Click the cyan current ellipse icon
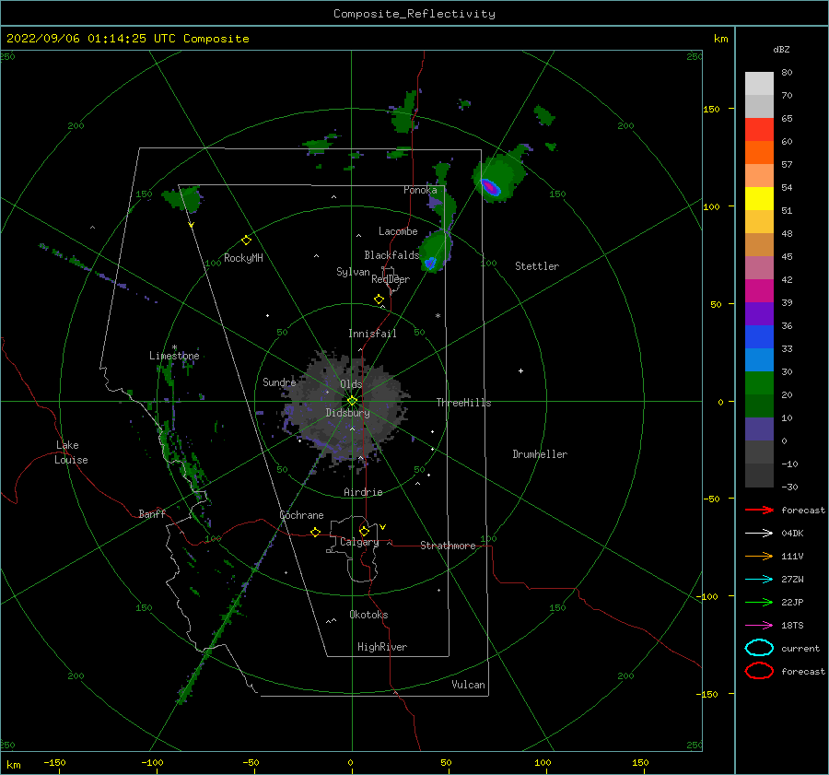Image resolution: width=829 pixels, height=775 pixels. 759,648
